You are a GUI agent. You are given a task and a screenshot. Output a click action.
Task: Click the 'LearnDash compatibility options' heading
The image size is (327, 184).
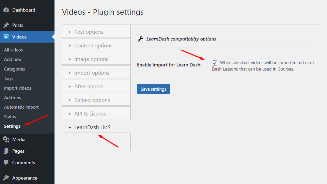181,39
